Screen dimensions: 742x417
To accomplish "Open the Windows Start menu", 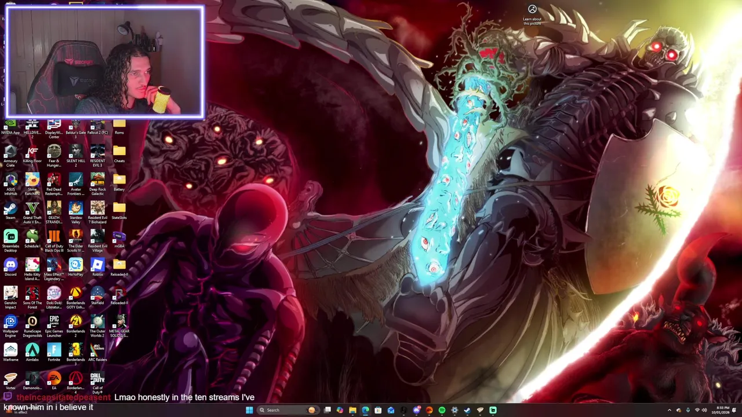I will tap(249, 410).
